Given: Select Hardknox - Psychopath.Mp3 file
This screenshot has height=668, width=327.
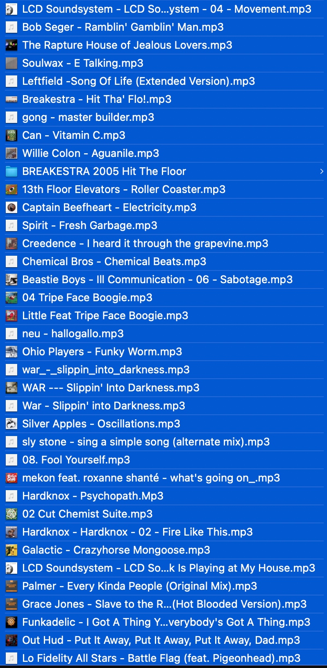Looking at the screenshot, I should pos(93,496).
